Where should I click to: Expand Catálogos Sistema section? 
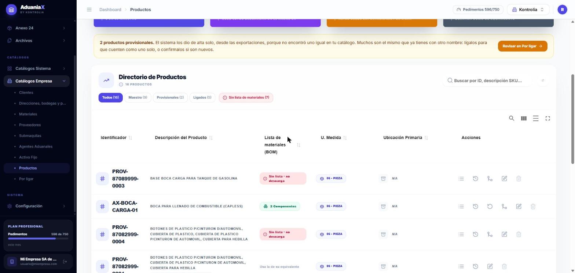coord(37,68)
